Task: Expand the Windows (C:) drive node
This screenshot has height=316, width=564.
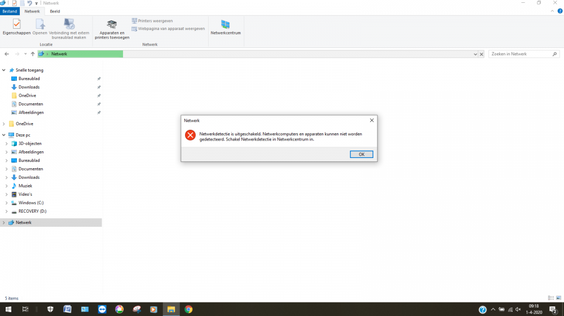Action: coord(6,203)
